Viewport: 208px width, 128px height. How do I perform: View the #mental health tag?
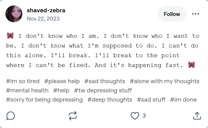pos(27,90)
